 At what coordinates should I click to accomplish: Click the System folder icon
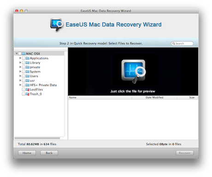28,71
